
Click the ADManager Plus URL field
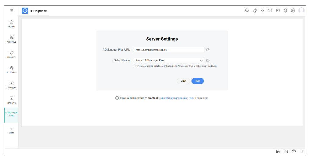point(169,50)
